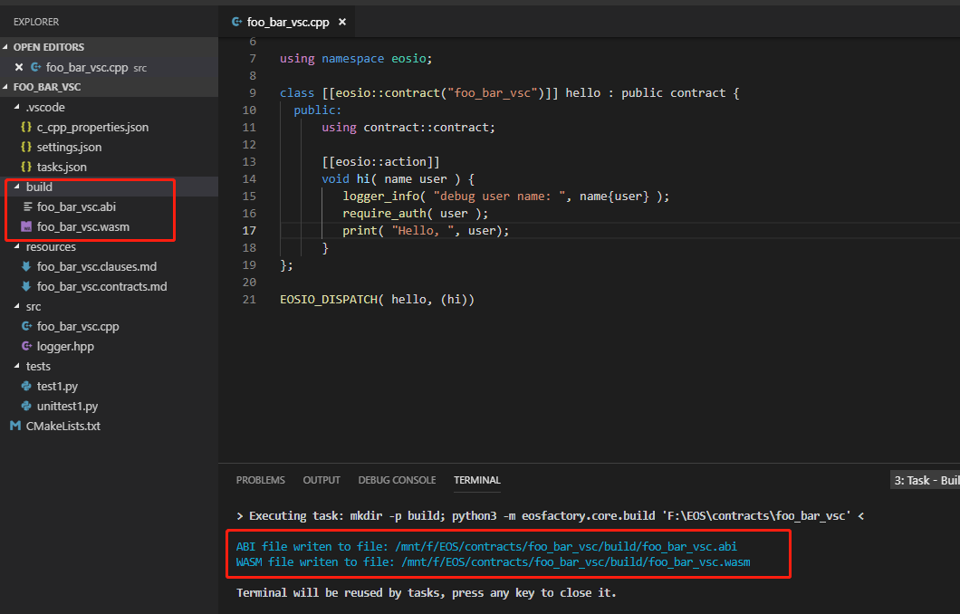Viewport: 960px width, 614px height.
Task: Click the CMake icon of CMakeLists.txt
Action: point(15,426)
